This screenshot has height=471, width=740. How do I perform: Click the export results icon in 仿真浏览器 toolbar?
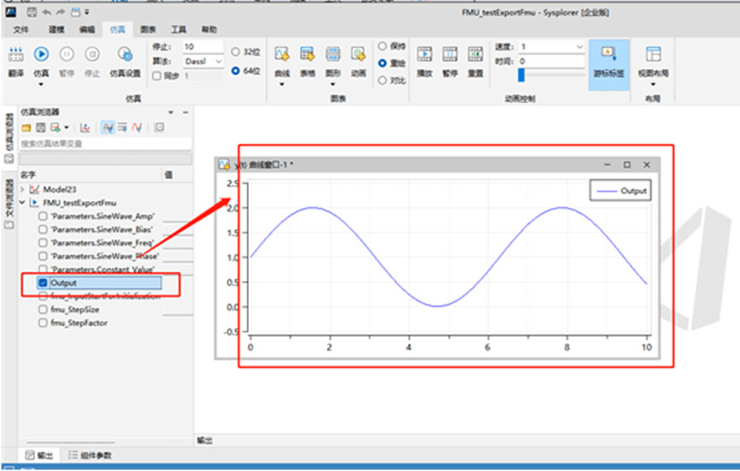tap(56, 127)
